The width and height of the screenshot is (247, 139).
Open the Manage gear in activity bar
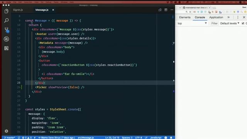(6, 131)
